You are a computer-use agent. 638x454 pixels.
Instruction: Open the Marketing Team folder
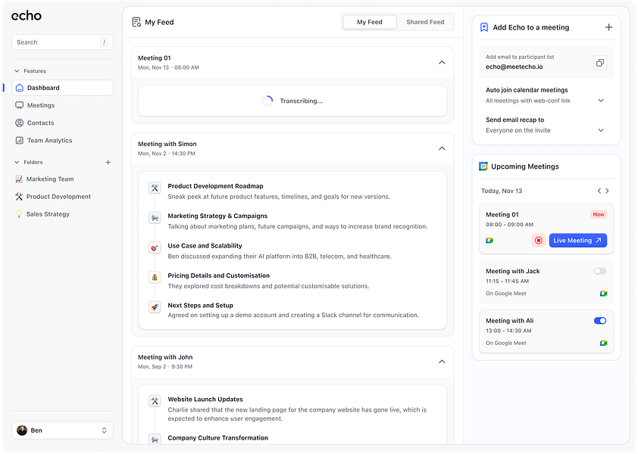50,179
